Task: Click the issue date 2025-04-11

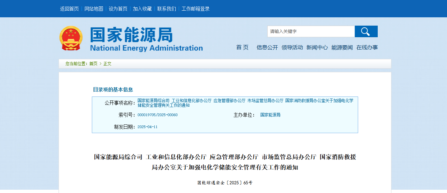Action: click(147, 127)
